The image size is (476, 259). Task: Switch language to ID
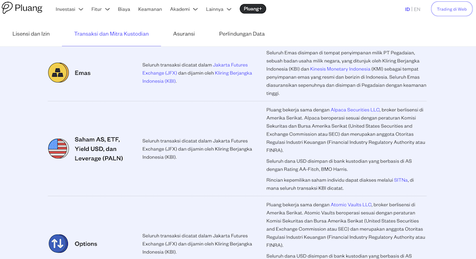coord(407,10)
